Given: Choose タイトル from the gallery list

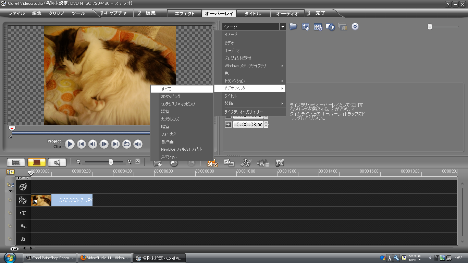Looking at the screenshot, I should [250, 96].
